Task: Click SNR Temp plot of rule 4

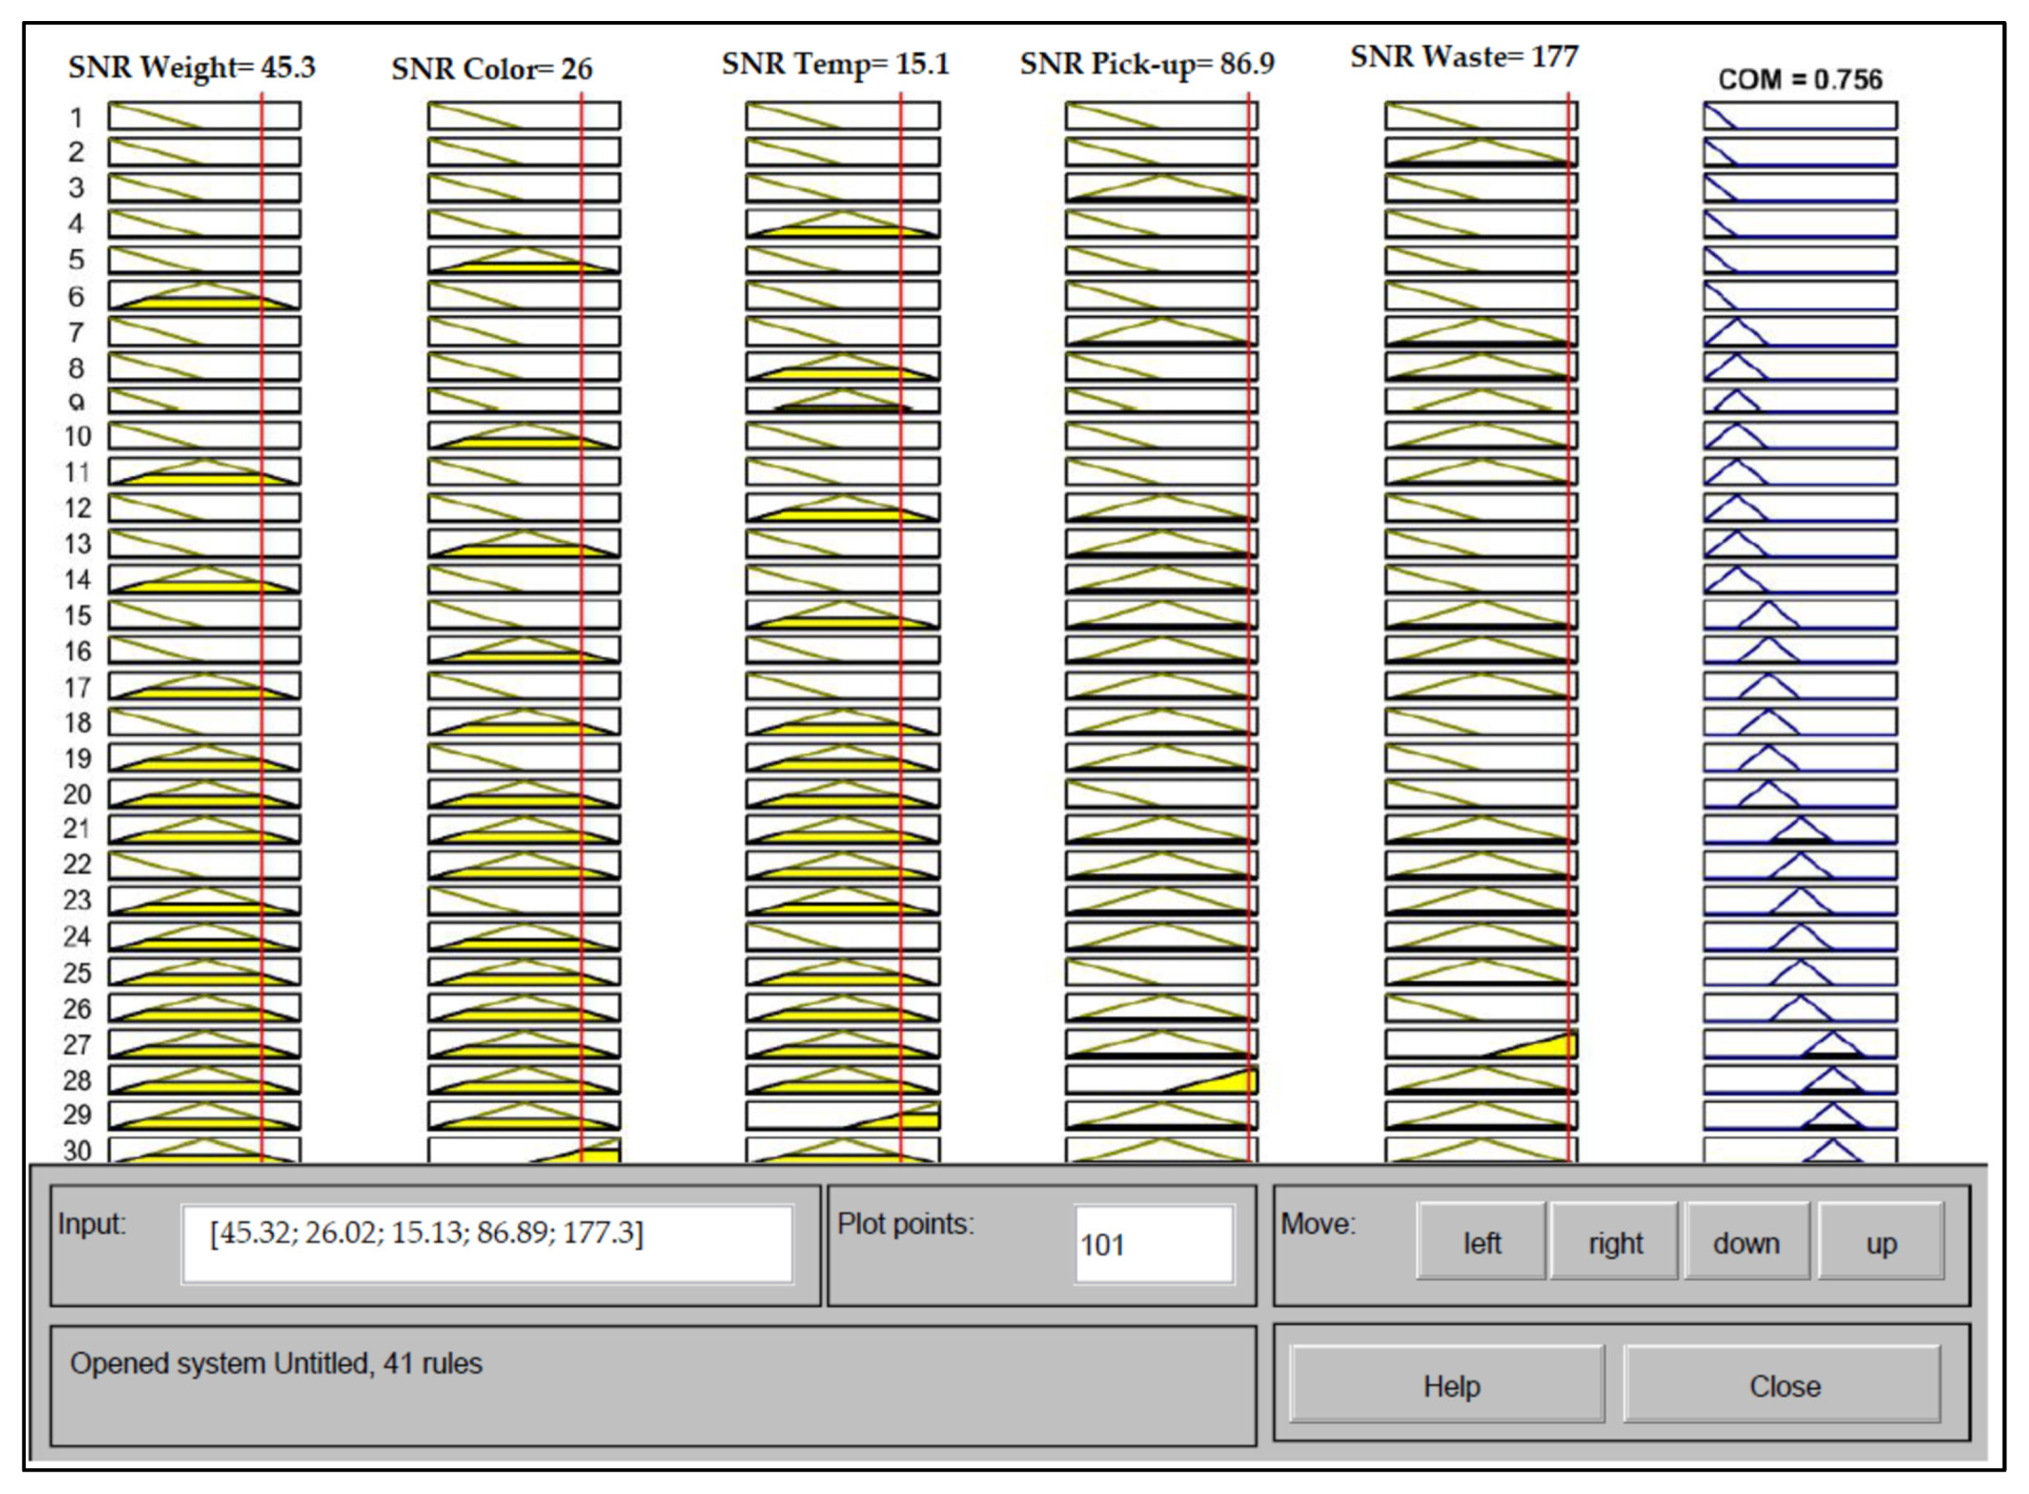Action: (842, 224)
